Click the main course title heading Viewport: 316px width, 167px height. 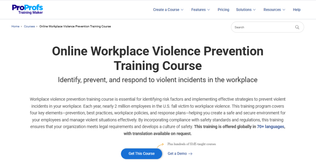point(158,58)
